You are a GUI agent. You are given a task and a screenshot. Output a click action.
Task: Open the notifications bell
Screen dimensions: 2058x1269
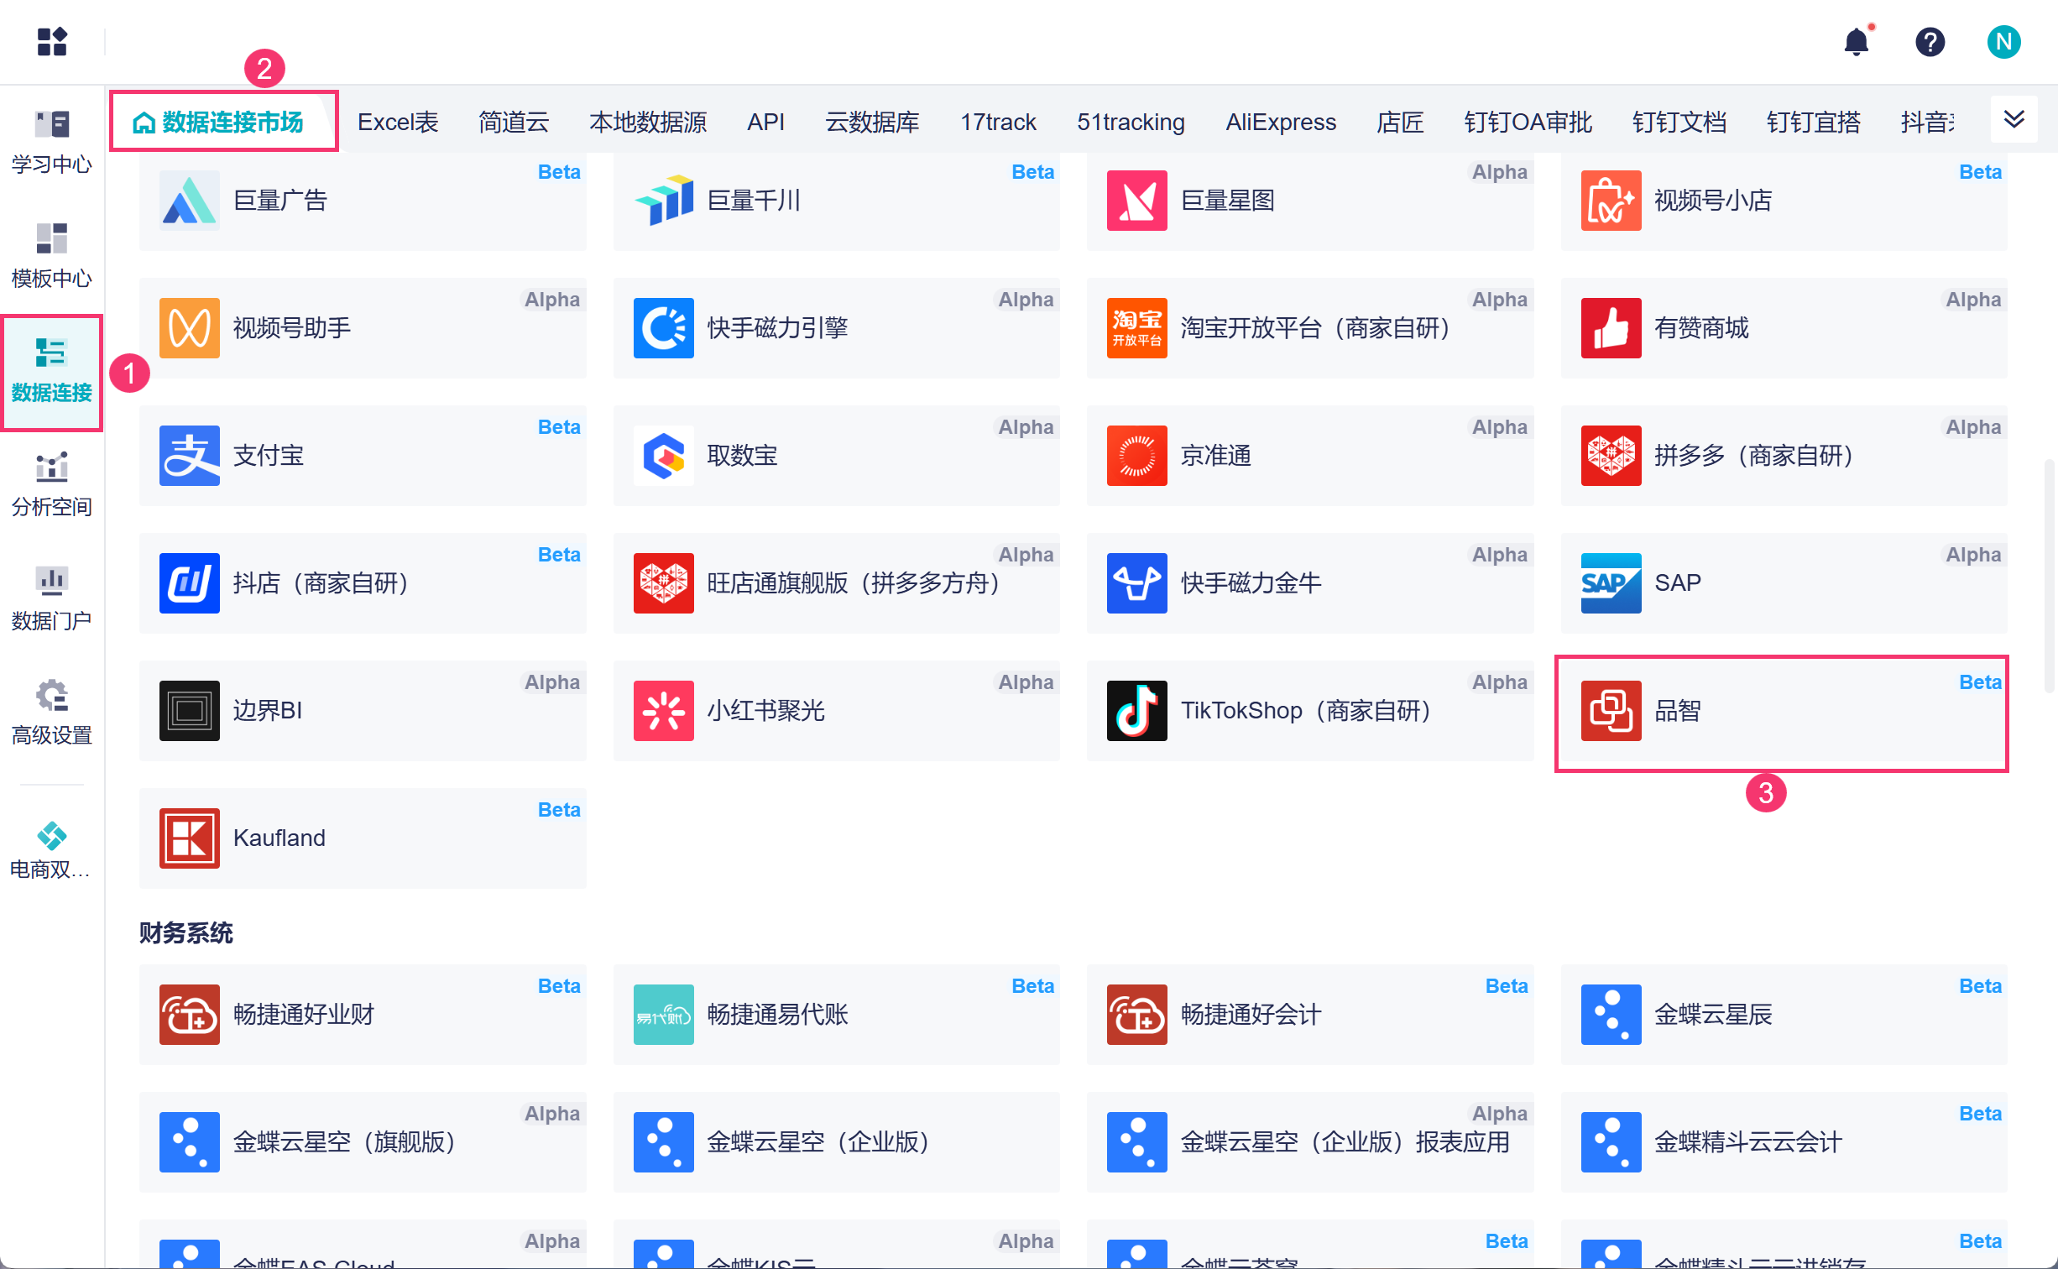tap(1857, 41)
